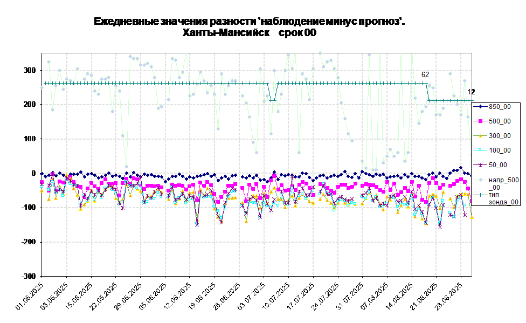Click the 300_00 legend text label
526x323 pixels.
click(x=500, y=136)
